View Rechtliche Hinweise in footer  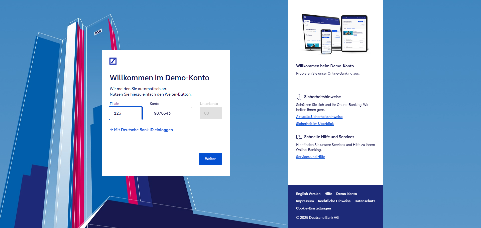334,201
